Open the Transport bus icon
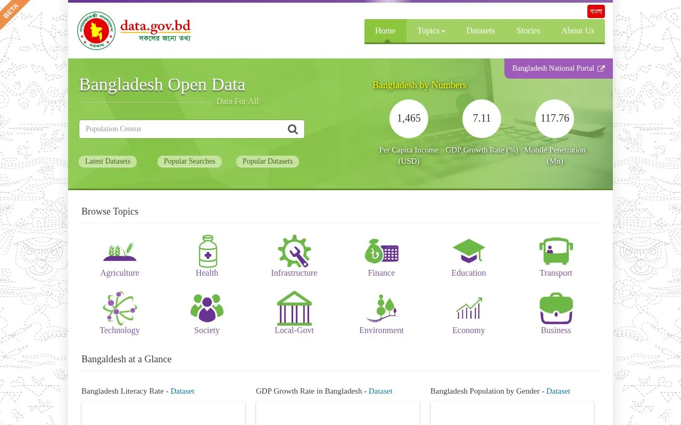This screenshot has height=425, width=681. tap(556, 251)
